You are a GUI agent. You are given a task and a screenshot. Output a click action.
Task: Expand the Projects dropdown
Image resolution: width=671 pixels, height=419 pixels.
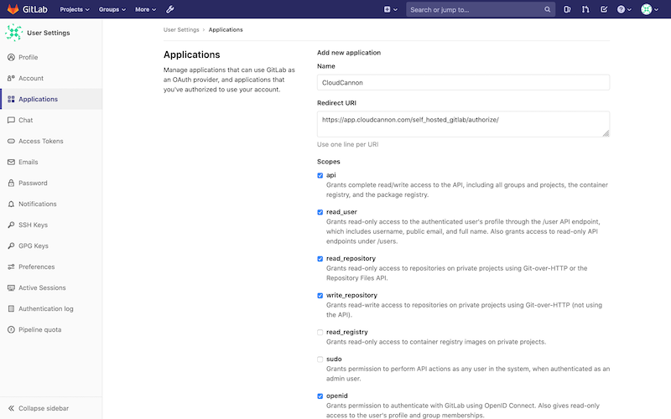pos(75,9)
